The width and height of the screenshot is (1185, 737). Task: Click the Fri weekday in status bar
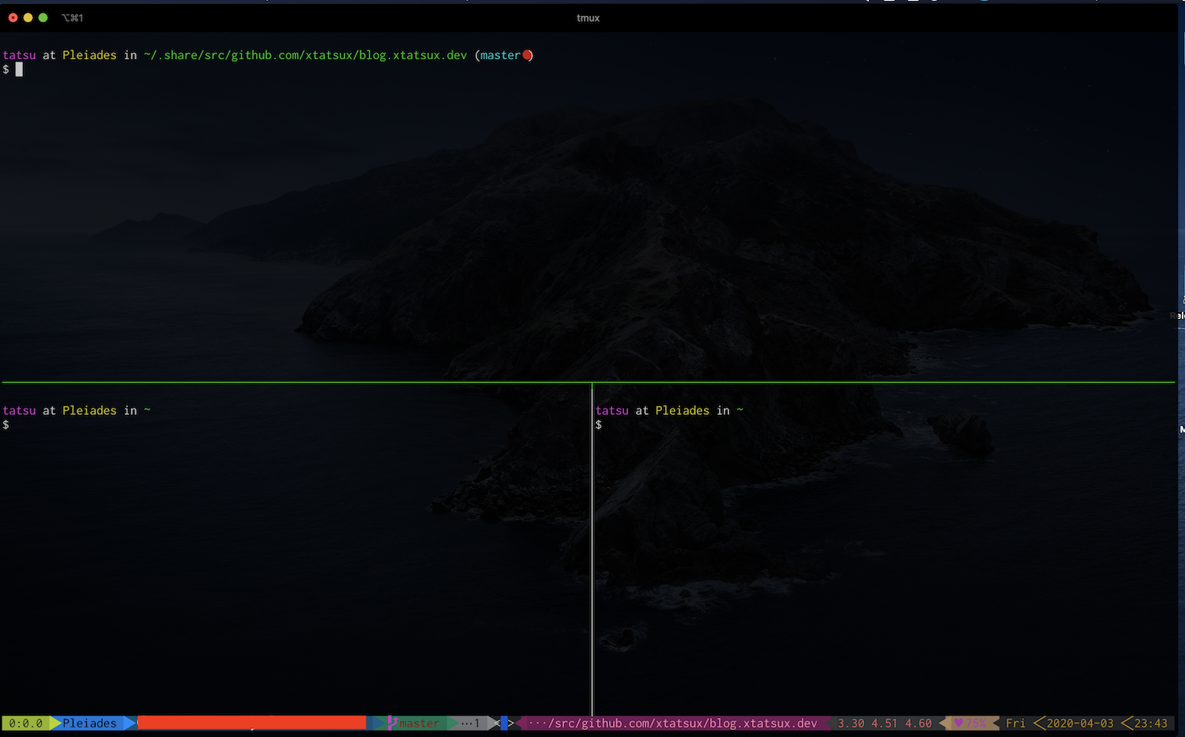1015,723
